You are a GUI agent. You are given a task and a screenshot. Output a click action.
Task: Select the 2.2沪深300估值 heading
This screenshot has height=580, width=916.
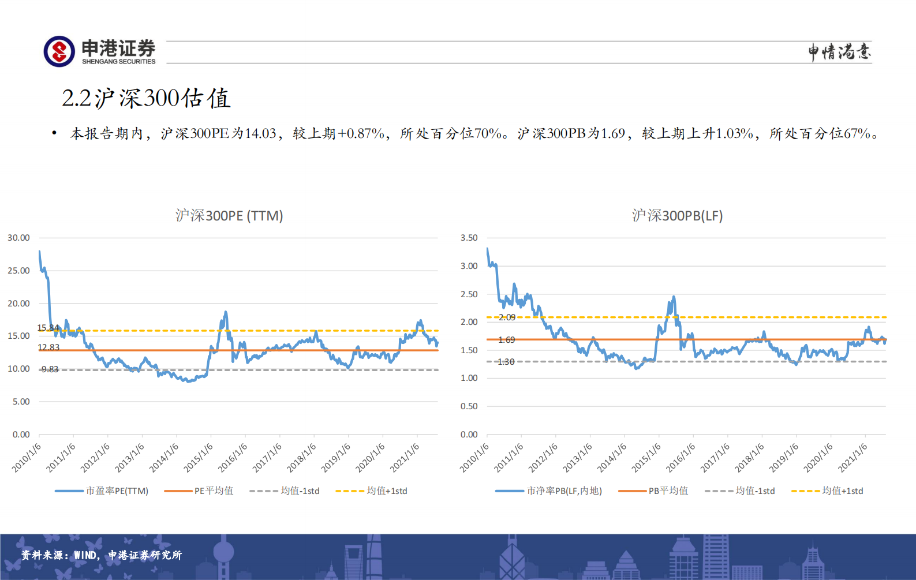click(146, 99)
